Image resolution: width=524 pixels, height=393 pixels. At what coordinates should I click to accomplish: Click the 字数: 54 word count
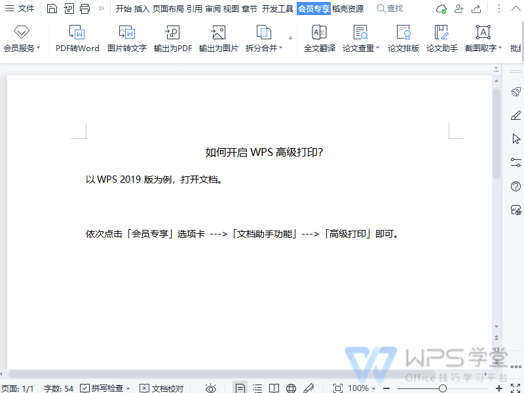point(58,388)
